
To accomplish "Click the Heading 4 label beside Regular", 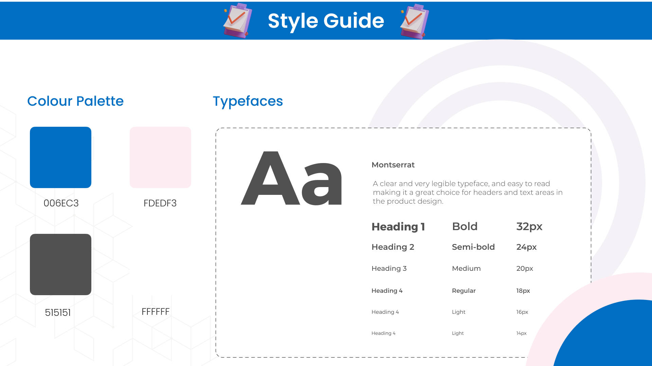I will pyautogui.click(x=387, y=291).
